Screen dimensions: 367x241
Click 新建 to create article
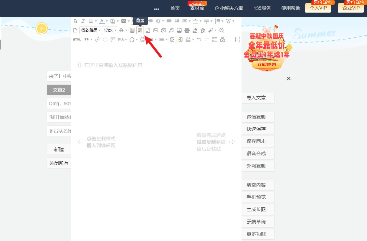coord(59,149)
